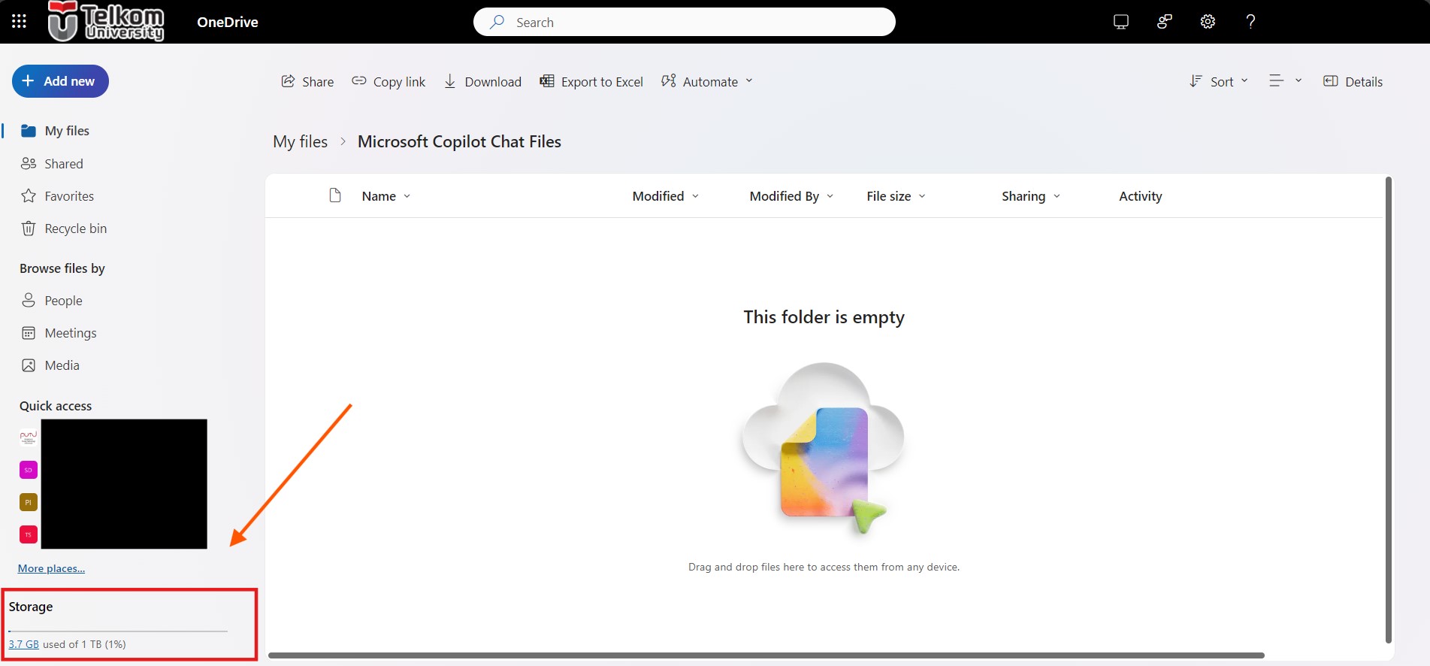Click the horizontal scrollbar at bottom
The height and width of the screenshot is (666, 1430).
(x=766, y=655)
